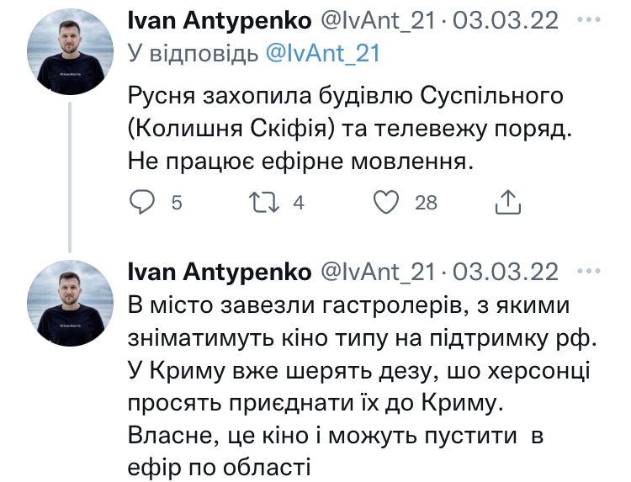Open profile picture on second tweet
This screenshot has height=482, width=631.
point(71,305)
